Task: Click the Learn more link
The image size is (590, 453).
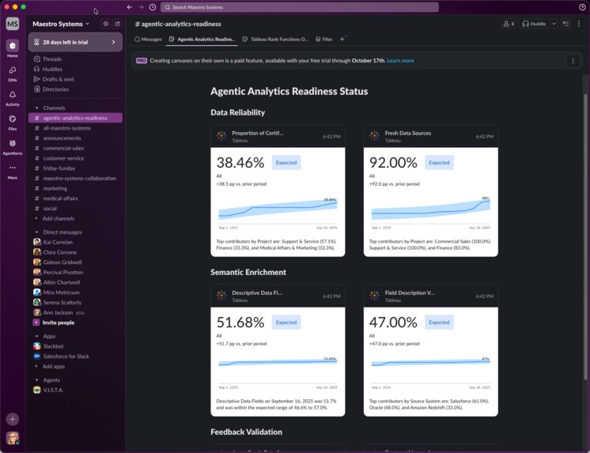Action: click(400, 61)
